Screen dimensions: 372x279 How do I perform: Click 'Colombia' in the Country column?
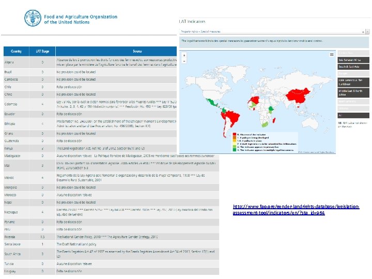point(11,104)
